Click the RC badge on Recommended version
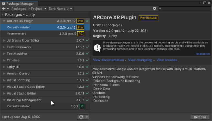The width and height of the screenshot is (212, 121). [80, 34]
